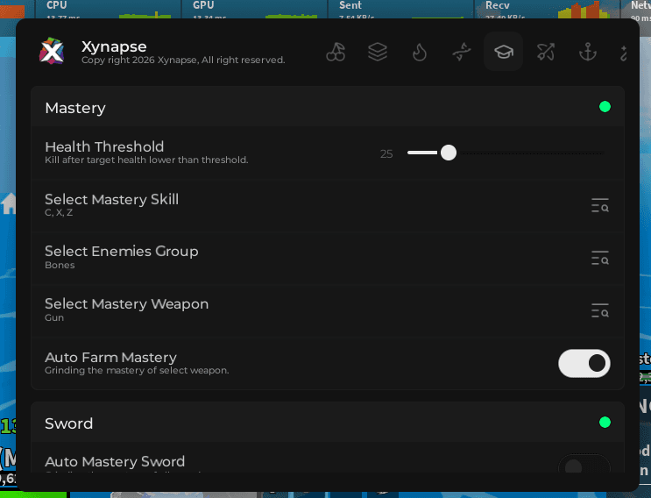651x498 pixels.
Task: Enable the Auto Mastery Sword toggle
Action: [x=584, y=465]
